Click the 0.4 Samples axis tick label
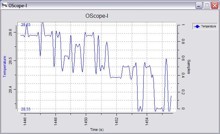 click(183, 75)
